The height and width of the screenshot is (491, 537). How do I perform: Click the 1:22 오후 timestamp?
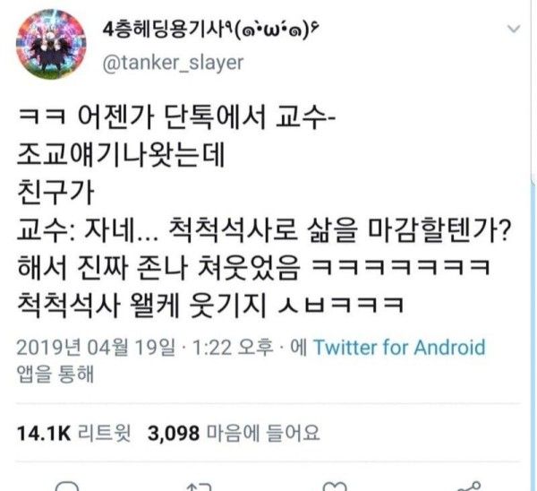click(x=233, y=348)
